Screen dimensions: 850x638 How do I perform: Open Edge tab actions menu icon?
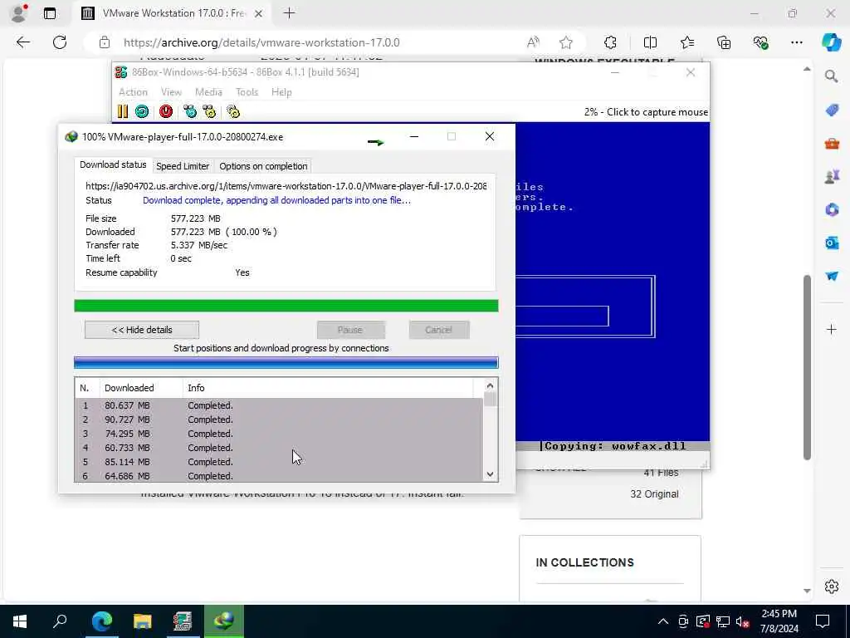(50, 13)
